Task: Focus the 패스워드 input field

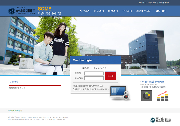Action: [94, 78]
